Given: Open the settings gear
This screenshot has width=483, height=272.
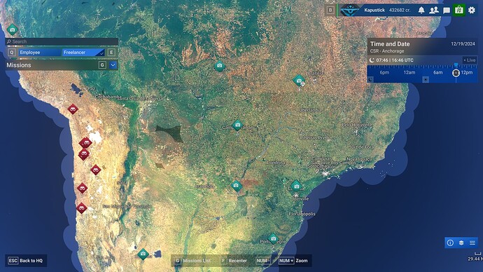Looking at the screenshot, I should (x=472, y=11).
